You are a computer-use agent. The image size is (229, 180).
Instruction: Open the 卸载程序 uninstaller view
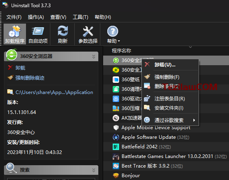(15, 34)
